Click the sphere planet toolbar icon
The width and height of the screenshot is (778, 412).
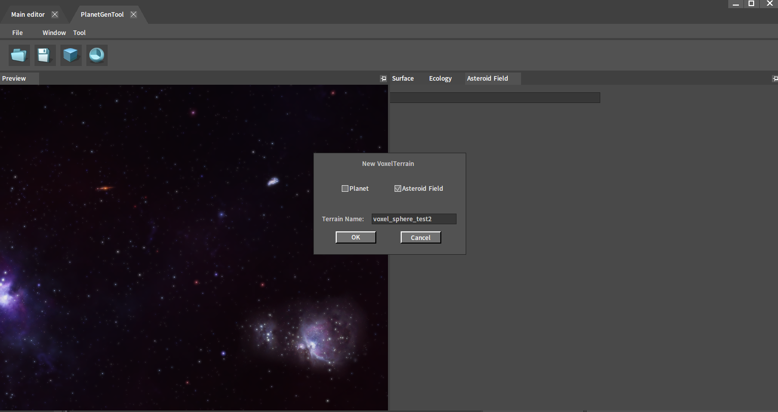96,55
